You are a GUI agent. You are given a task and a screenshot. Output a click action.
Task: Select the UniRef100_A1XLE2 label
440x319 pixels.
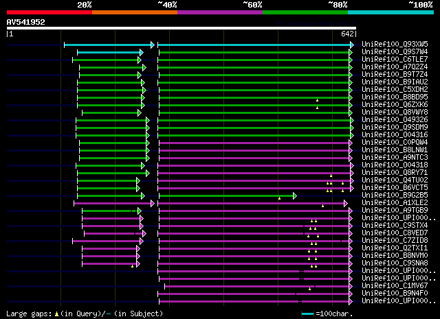pyautogui.click(x=395, y=203)
